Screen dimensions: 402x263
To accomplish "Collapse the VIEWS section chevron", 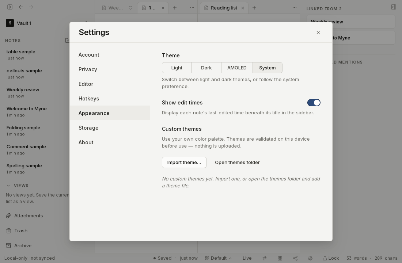I will tap(8, 186).
